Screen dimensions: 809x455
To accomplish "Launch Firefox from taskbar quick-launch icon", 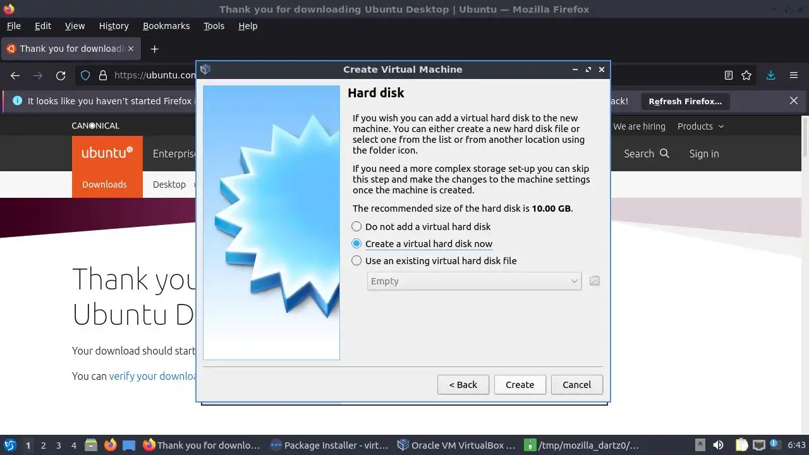I will (x=111, y=446).
